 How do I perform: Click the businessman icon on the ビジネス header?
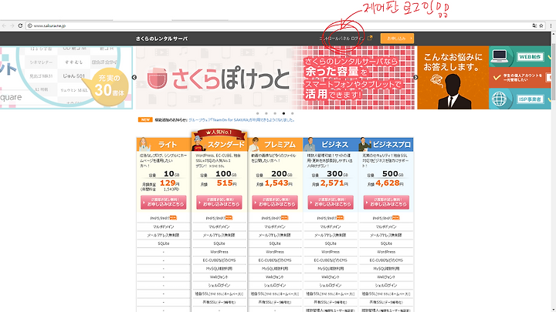click(310, 144)
